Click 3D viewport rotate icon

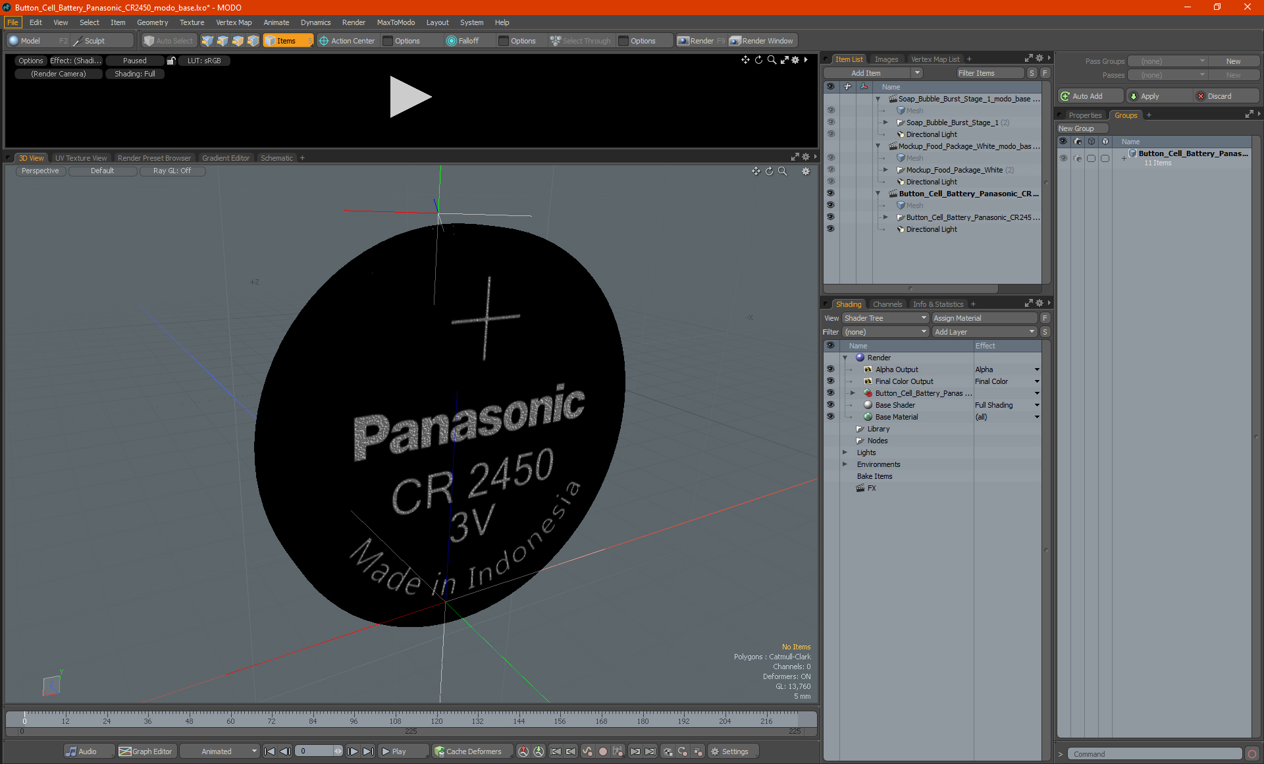pyautogui.click(x=769, y=171)
